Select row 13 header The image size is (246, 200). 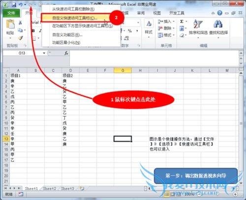pyautogui.click(x=6, y=139)
